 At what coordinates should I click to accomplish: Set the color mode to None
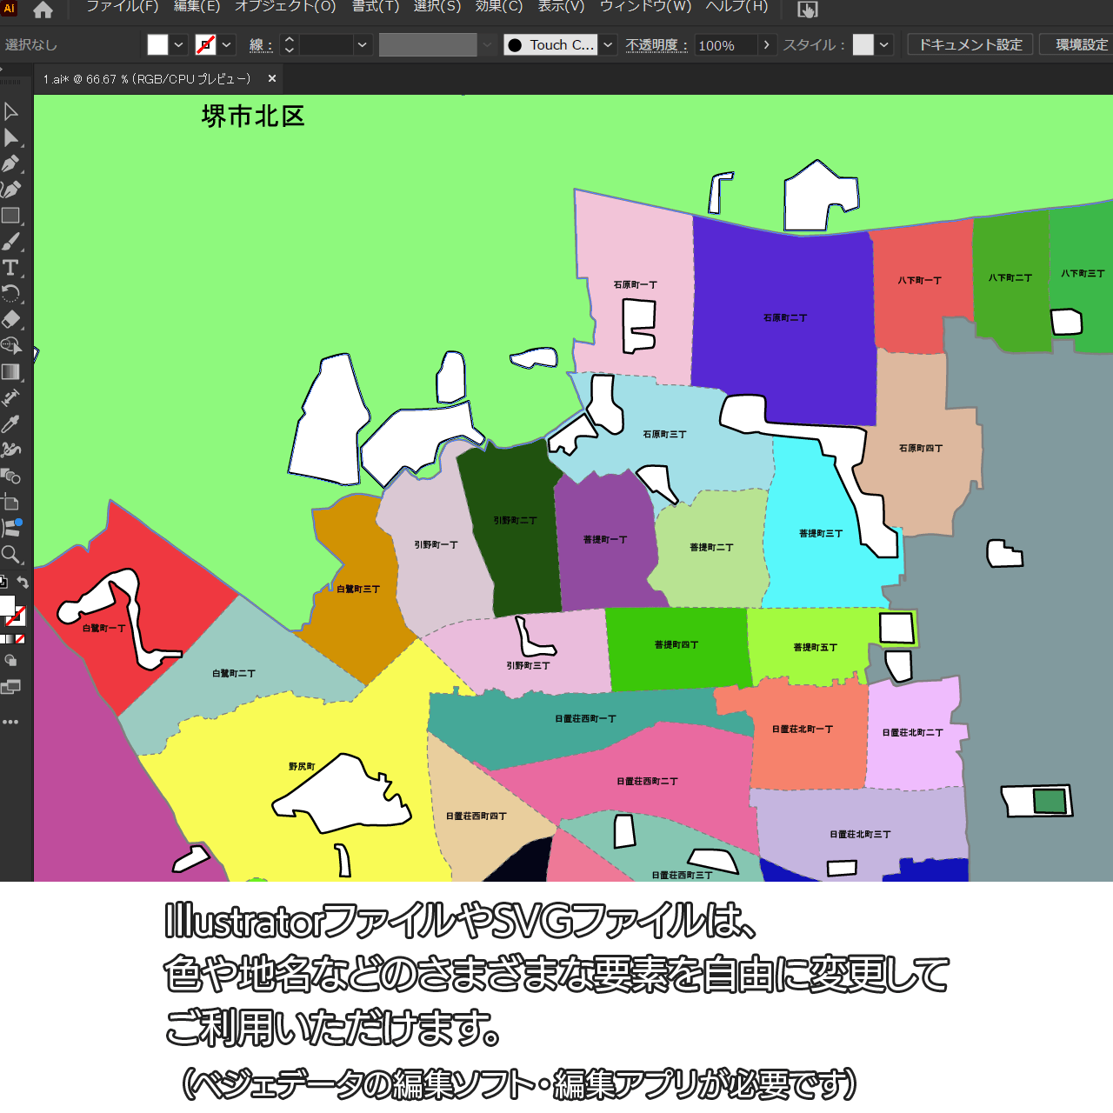[20, 639]
